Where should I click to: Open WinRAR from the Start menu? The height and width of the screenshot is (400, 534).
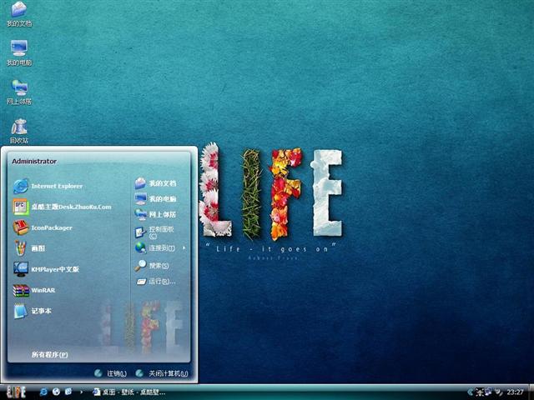(42, 290)
